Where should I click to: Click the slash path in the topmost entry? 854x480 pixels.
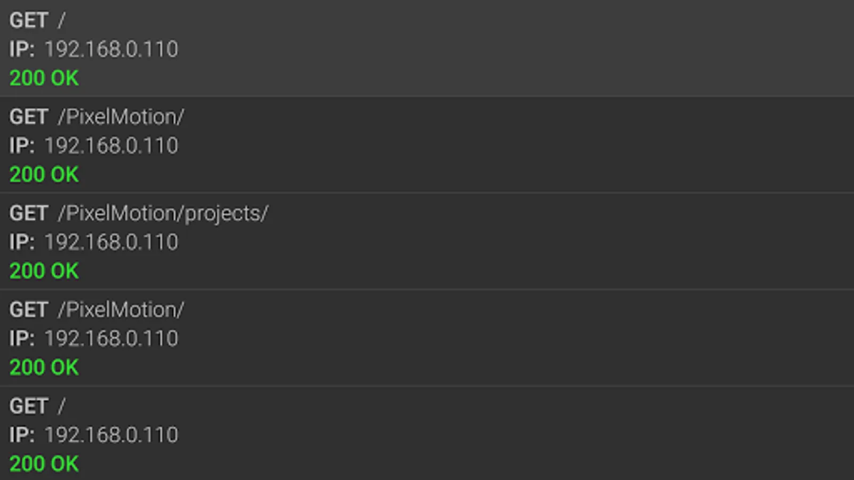[x=62, y=21]
